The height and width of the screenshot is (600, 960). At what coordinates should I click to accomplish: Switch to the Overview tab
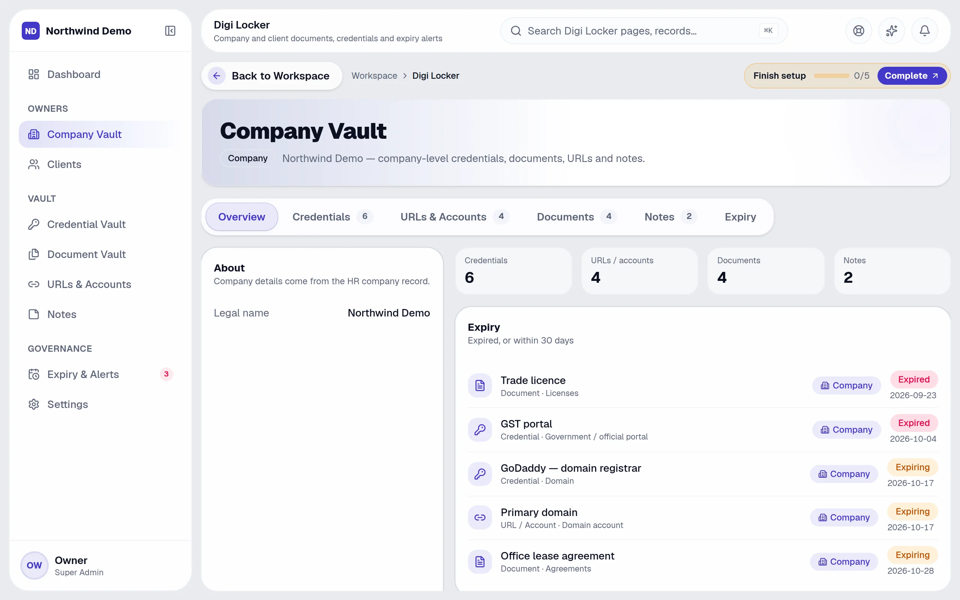(241, 217)
